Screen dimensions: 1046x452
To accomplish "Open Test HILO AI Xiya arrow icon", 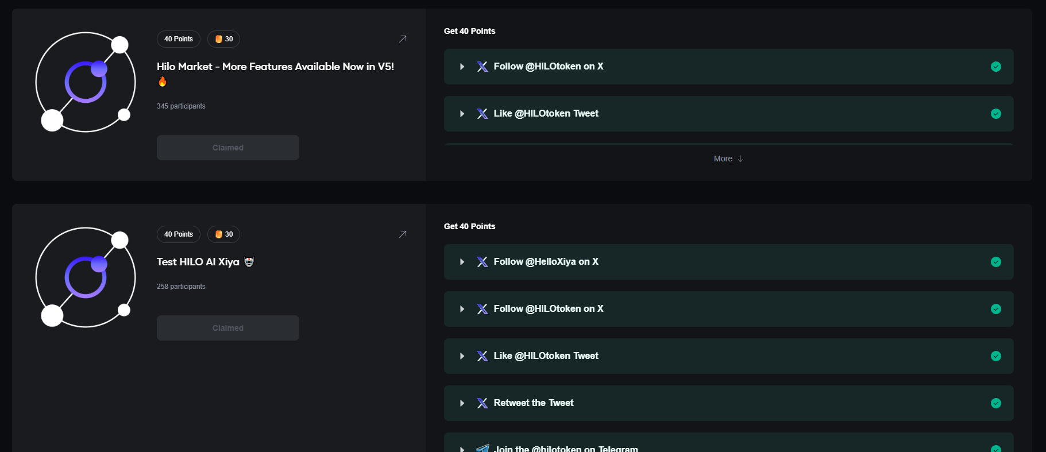I will tap(403, 234).
